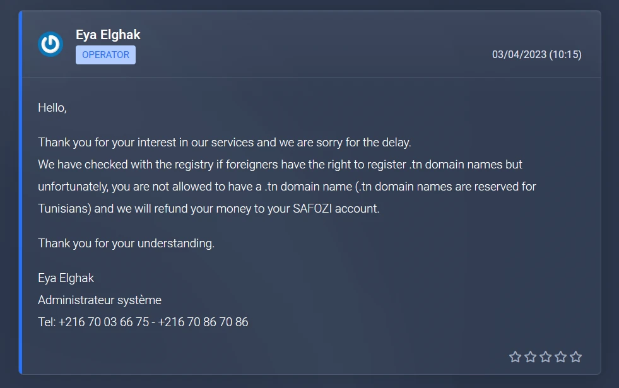
Task: Click the OPERATOR role badge
Action: (x=105, y=55)
